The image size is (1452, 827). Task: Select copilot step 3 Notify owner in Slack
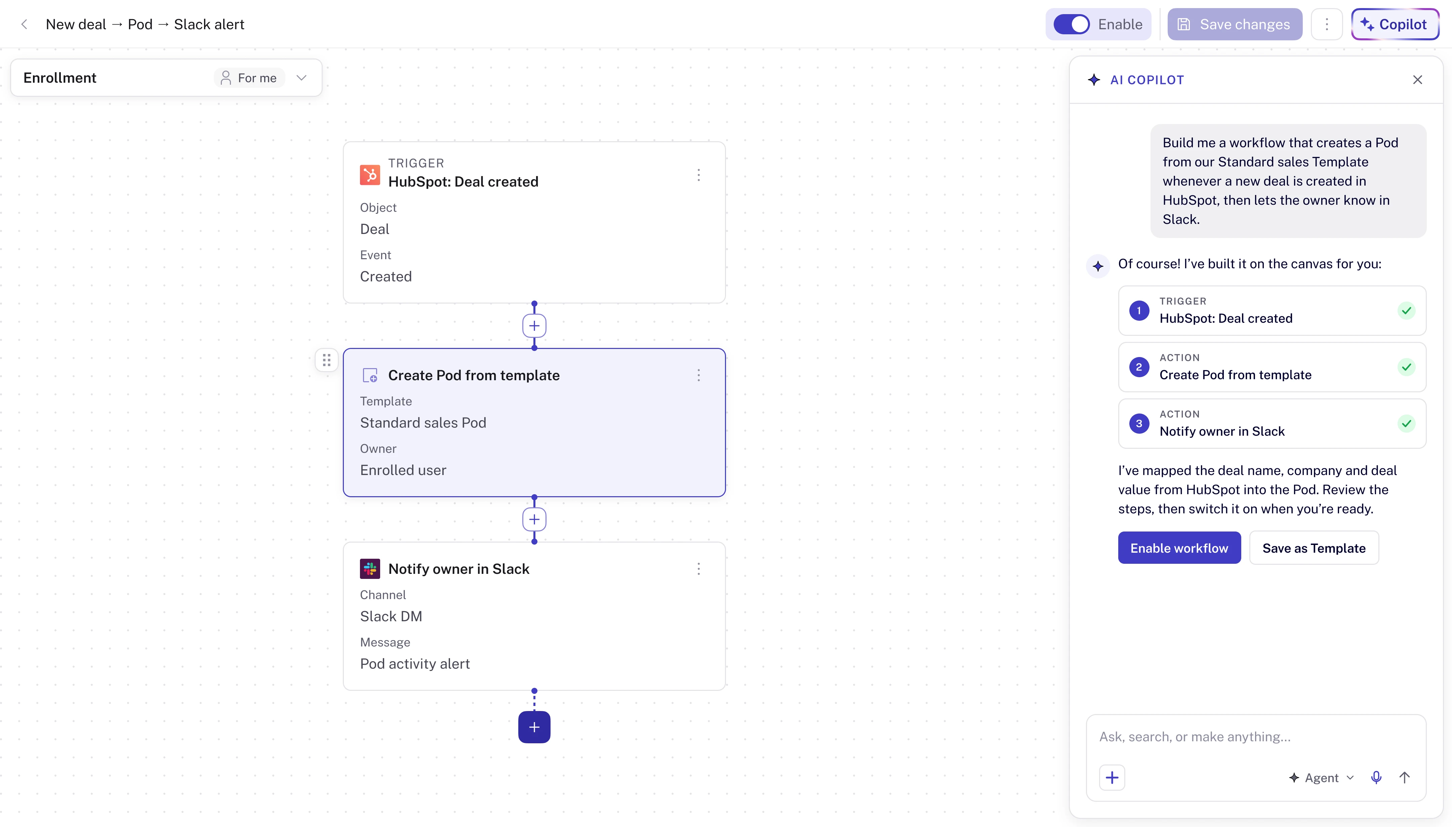pos(1272,424)
